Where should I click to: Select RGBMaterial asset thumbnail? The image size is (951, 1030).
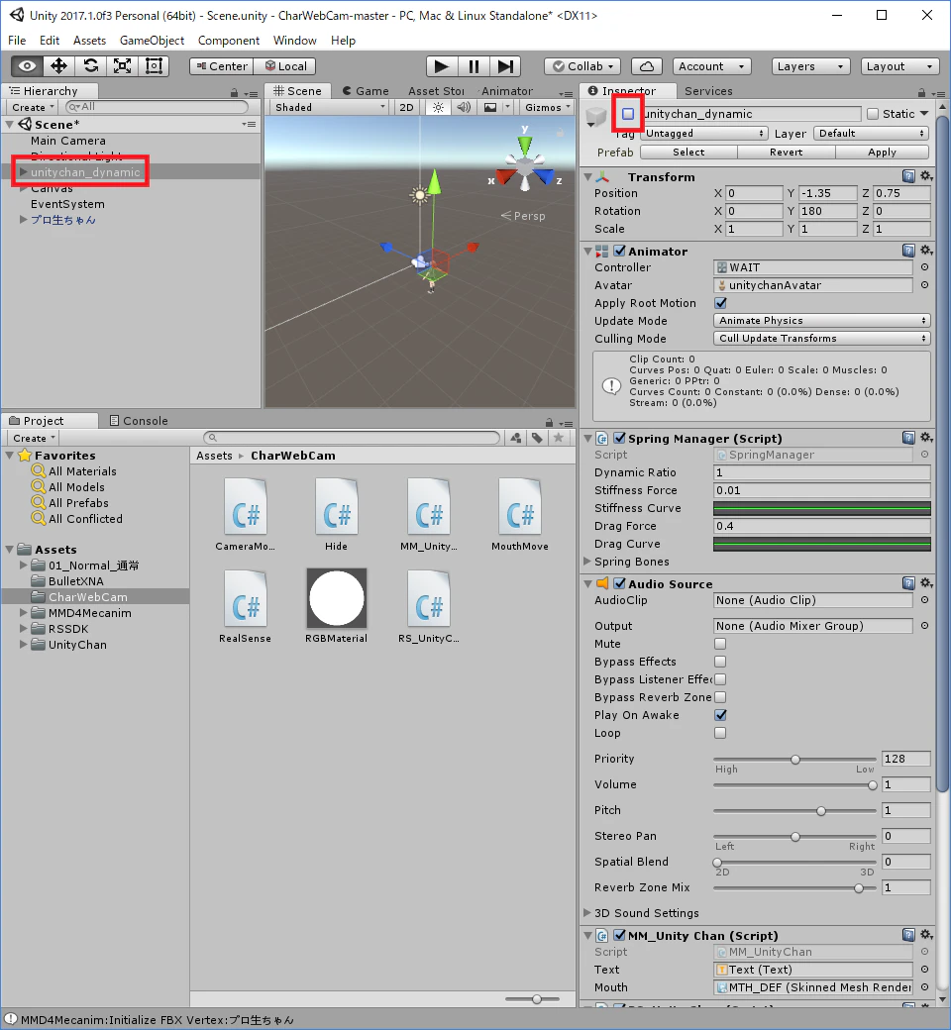(337, 598)
